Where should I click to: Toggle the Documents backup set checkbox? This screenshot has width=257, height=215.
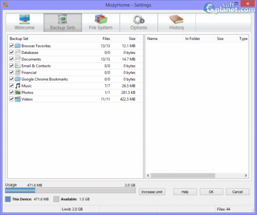point(11,59)
